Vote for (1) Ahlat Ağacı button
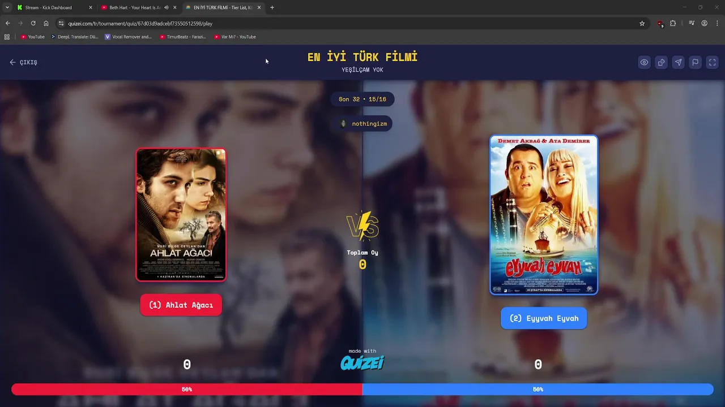 181,305
